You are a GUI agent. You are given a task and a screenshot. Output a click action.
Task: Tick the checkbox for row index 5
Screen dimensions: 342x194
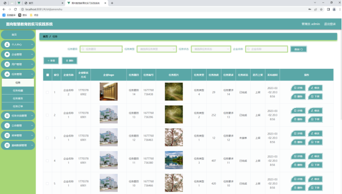[x=47, y=184]
